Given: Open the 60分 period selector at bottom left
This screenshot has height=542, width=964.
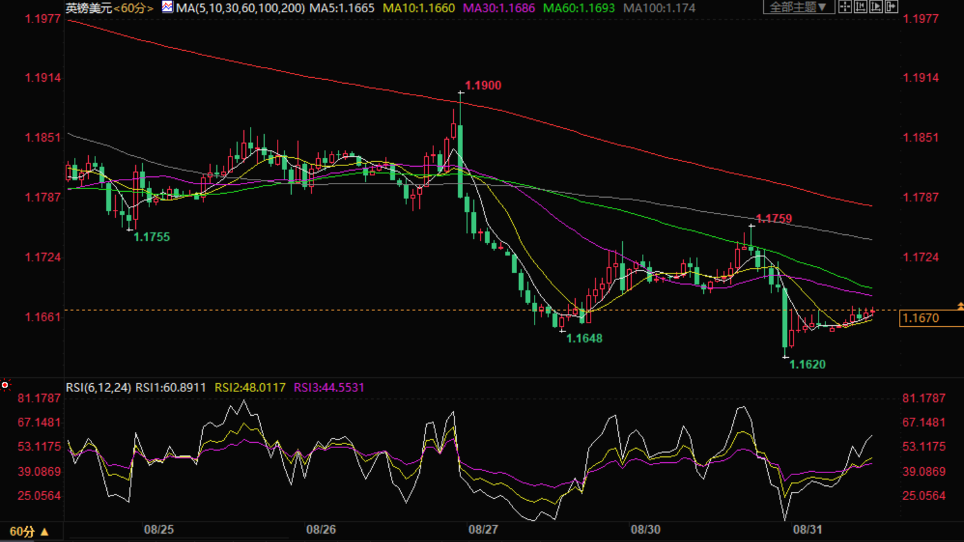Looking at the screenshot, I should (29, 532).
